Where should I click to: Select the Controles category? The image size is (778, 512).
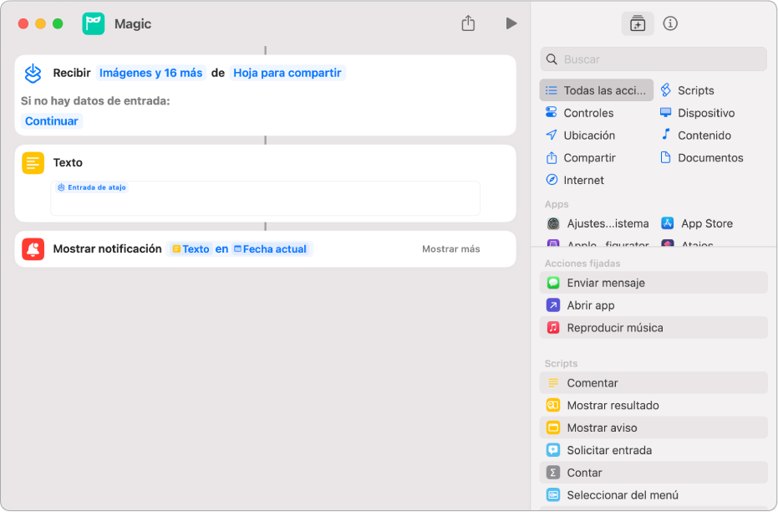tap(580, 113)
